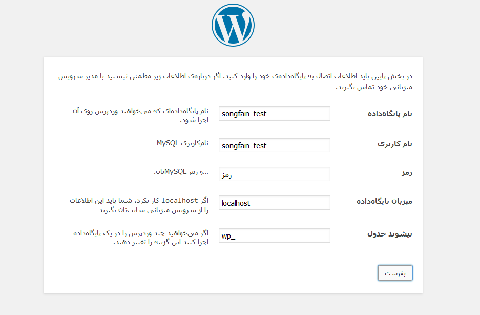Screen dimensions: 480x315
Task: Click the میزبان پایگاه‌داده label
Action: pos(385,201)
